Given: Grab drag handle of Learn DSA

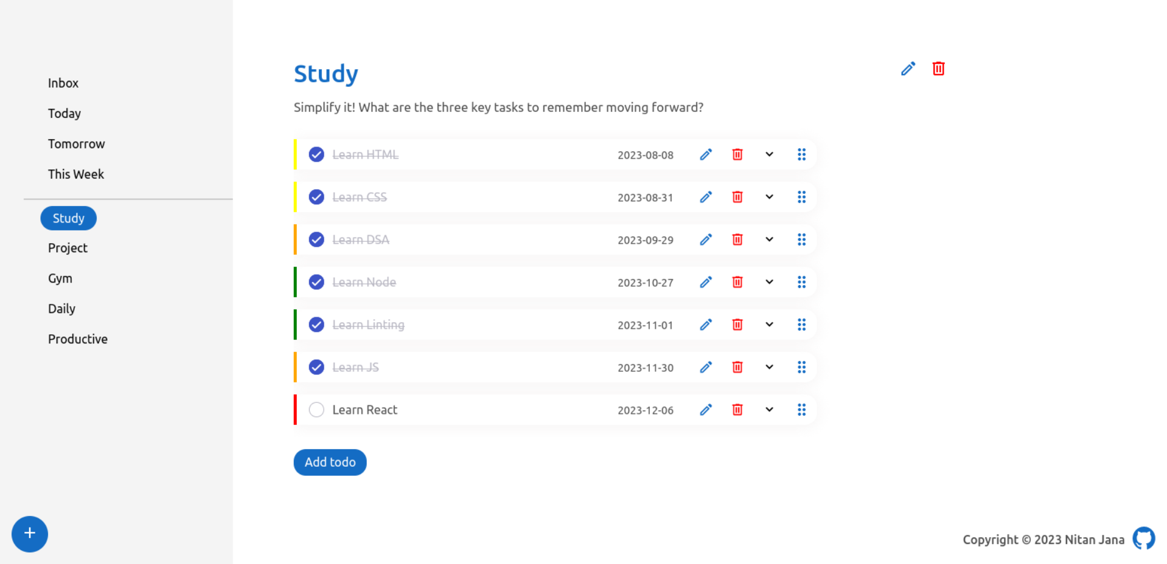Looking at the screenshot, I should pos(801,239).
